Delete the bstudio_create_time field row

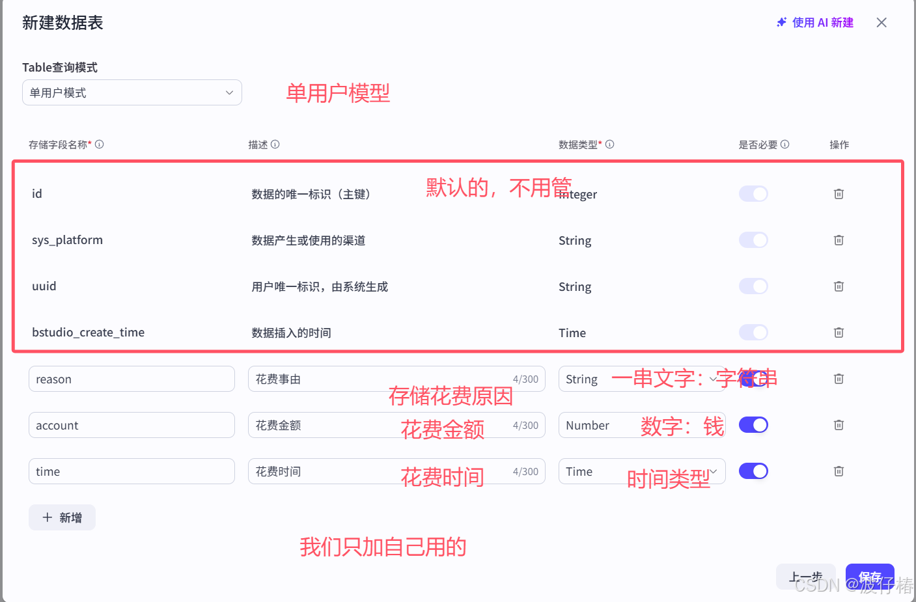pyautogui.click(x=839, y=332)
